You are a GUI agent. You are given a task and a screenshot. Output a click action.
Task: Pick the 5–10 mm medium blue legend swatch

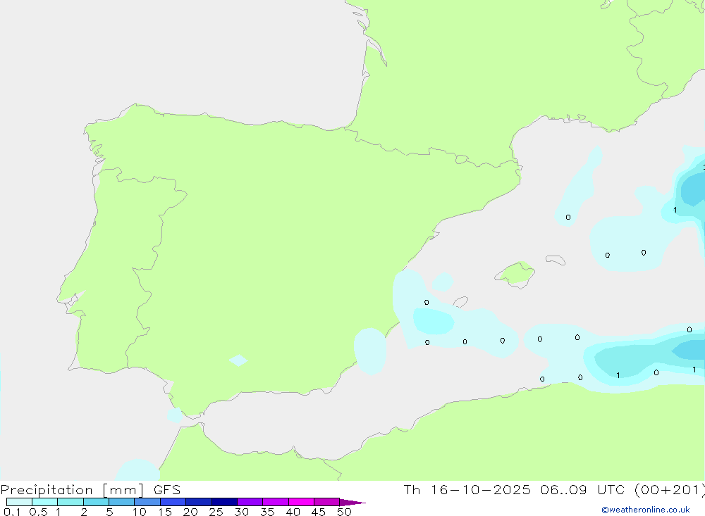pos(122,502)
